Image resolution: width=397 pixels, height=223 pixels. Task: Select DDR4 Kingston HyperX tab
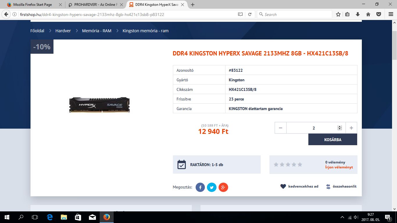(157, 5)
